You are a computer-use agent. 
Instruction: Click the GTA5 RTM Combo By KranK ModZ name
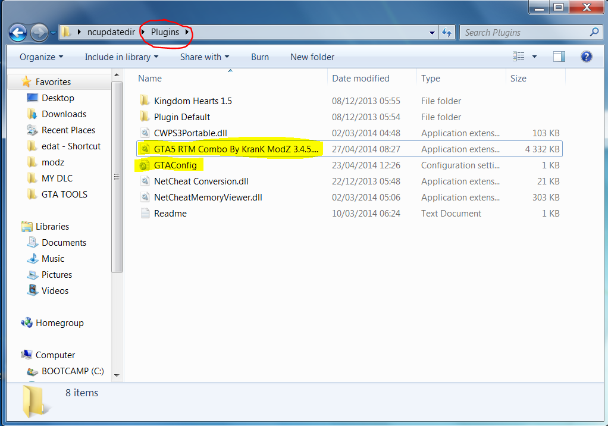pyautogui.click(x=236, y=149)
